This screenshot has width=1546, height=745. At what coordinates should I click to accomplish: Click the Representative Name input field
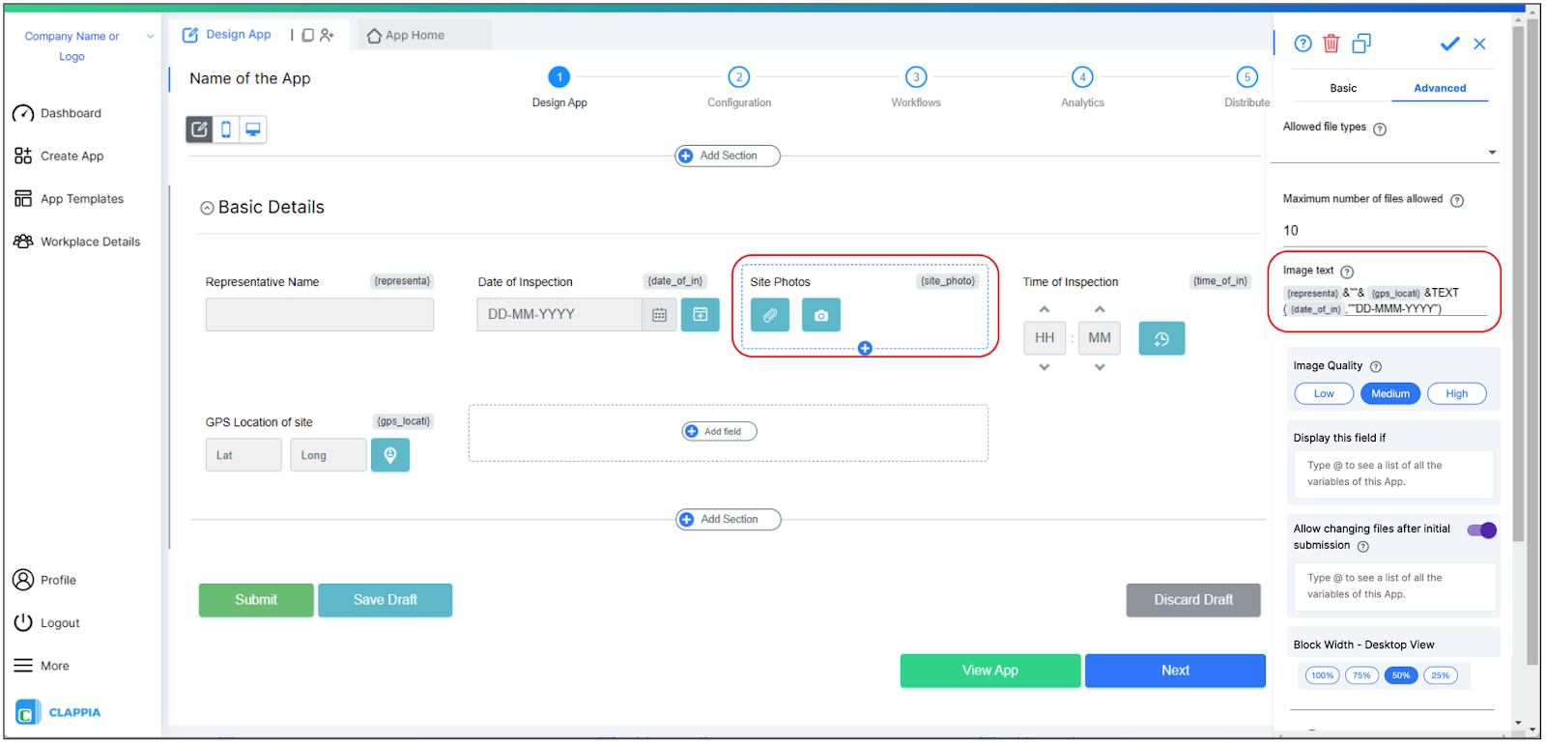(x=320, y=315)
